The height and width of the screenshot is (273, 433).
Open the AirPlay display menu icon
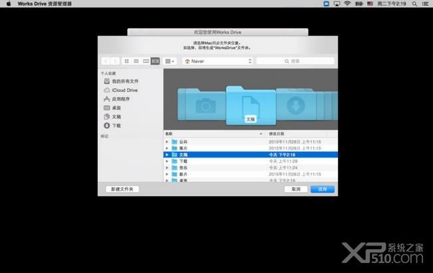pyautogui.click(x=337, y=3)
